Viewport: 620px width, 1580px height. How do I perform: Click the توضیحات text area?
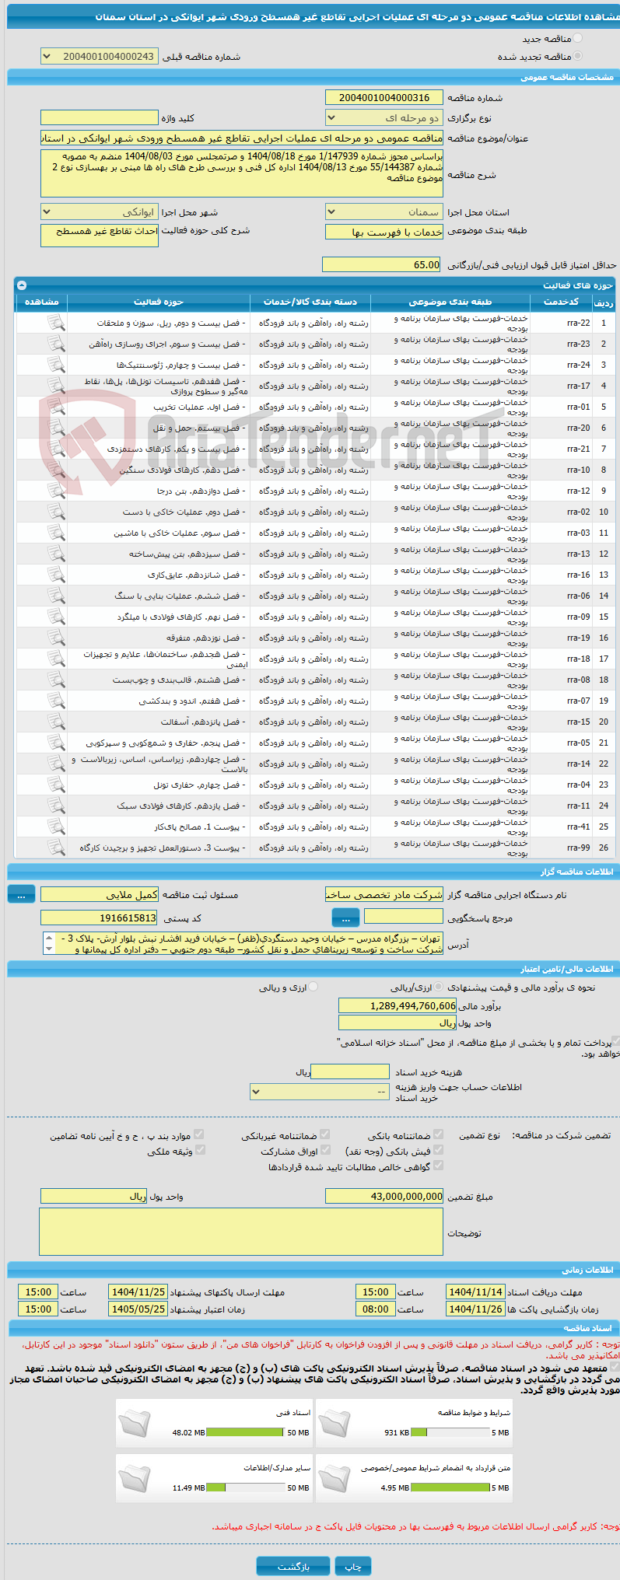tap(241, 1232)
